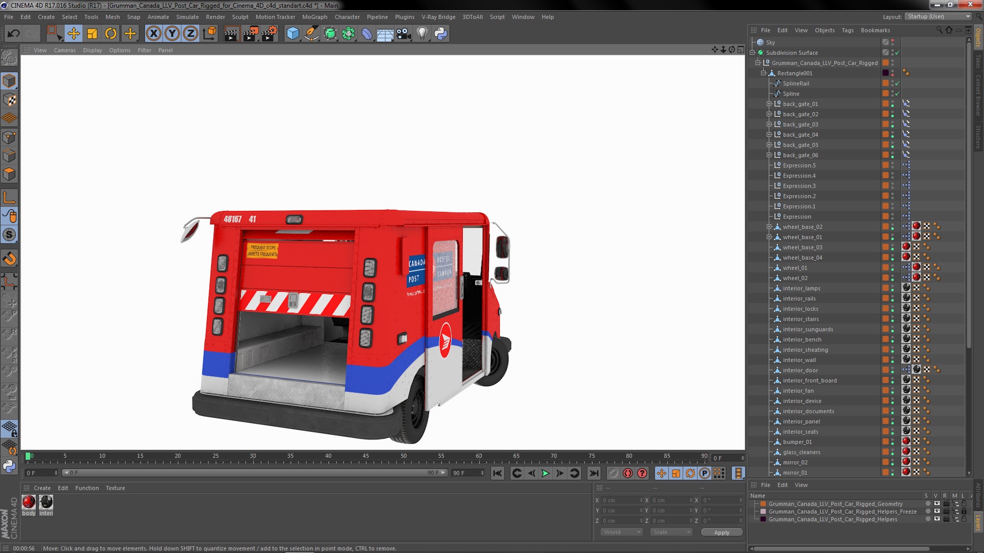
Task: Toggle Parameter keyframe P button
Action: pyautogui.click(x=705, y=474)
